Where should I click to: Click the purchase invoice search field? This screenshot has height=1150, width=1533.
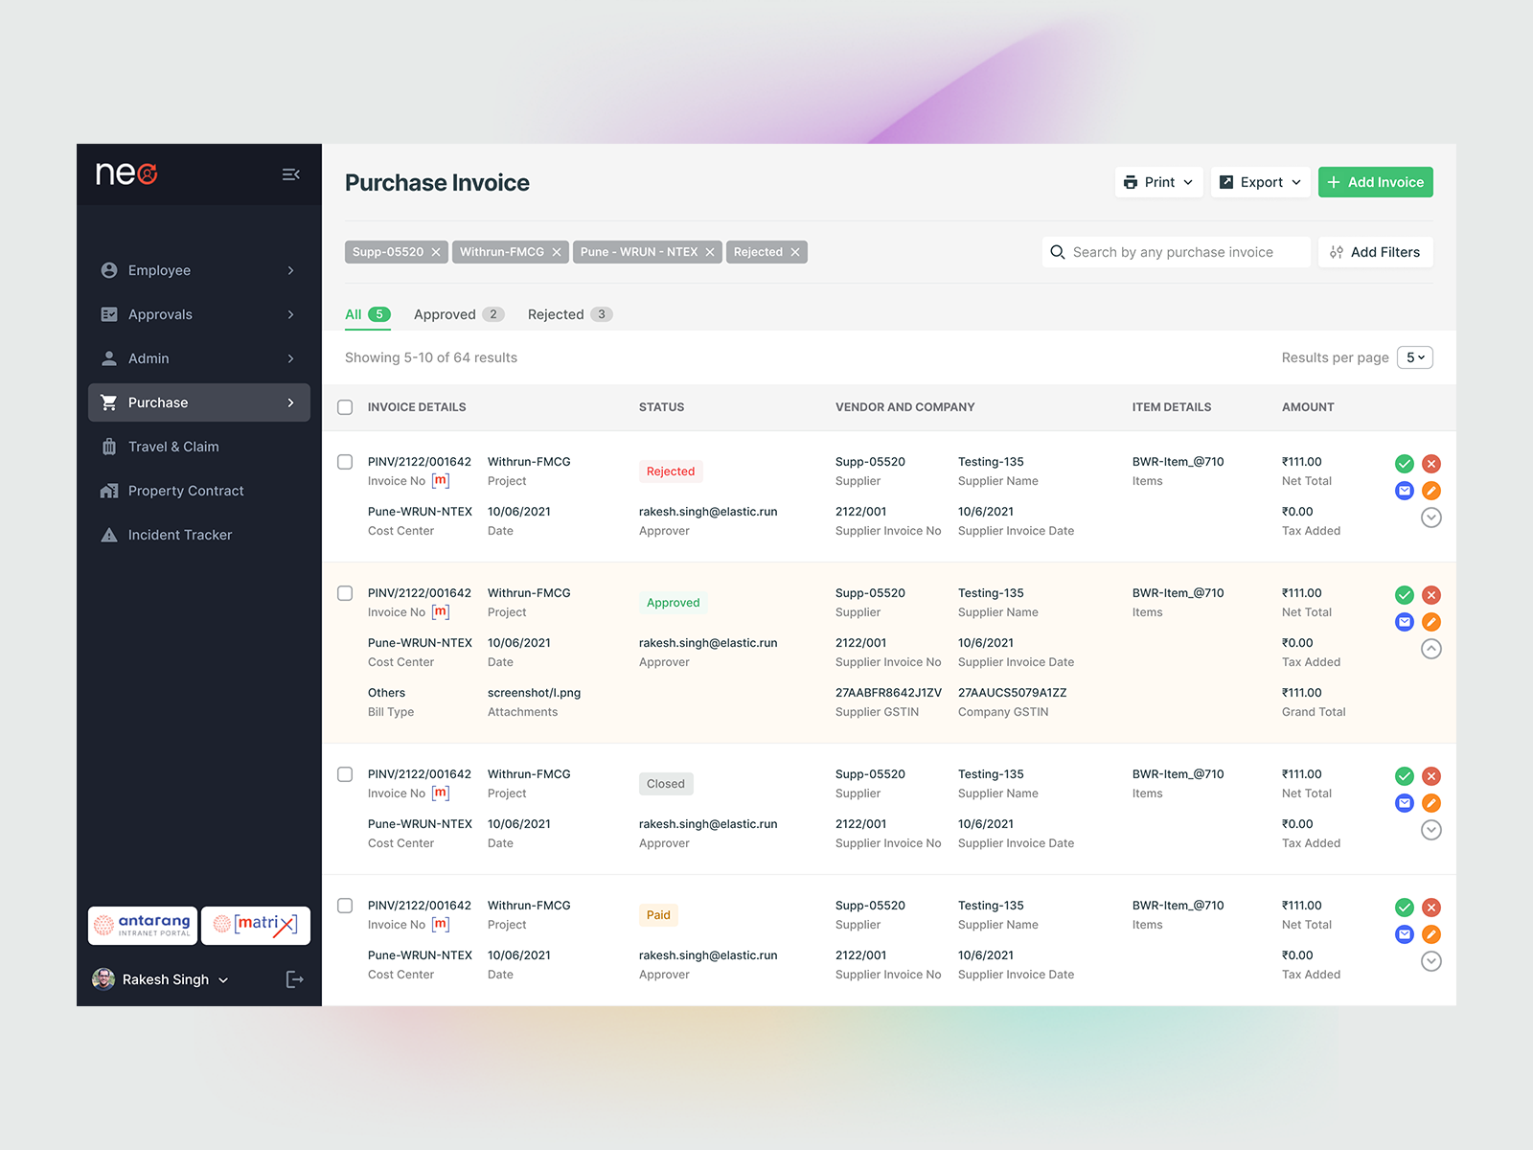(1176, 252)
